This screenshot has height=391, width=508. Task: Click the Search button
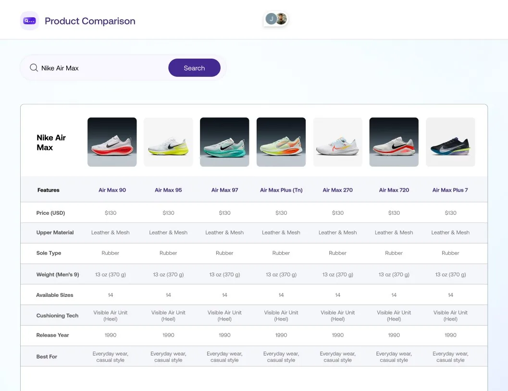click(194, 68)
